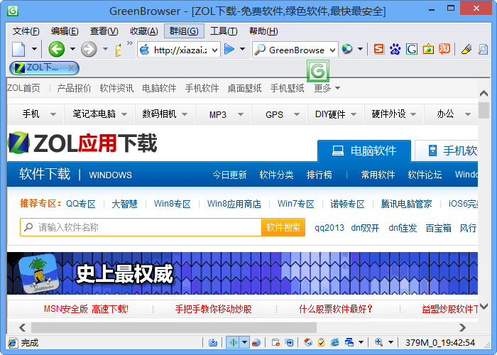Click the home house icon in status bar
The height and width of the screenshot is (355, 497).
click(307, 343)
